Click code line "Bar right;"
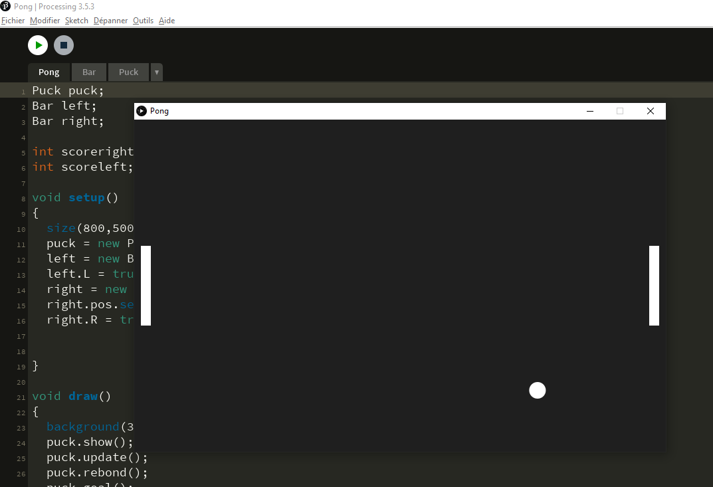 [68, 122]
